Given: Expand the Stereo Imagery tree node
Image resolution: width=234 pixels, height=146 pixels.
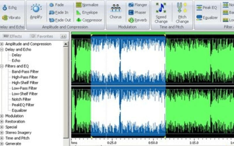Looking at the screenshot, I should click(x=2, y=133).
